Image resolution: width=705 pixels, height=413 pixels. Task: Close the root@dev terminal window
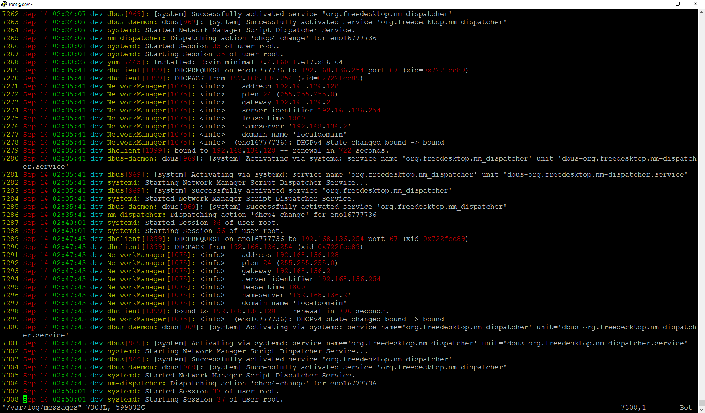click(695, 4)
